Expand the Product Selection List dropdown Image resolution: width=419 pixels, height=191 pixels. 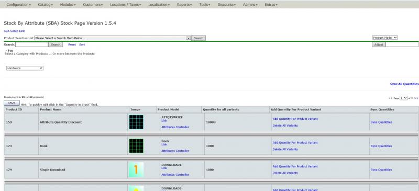(x=113, y=38)
